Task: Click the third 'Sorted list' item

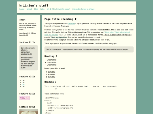Action: click(52, 77)
